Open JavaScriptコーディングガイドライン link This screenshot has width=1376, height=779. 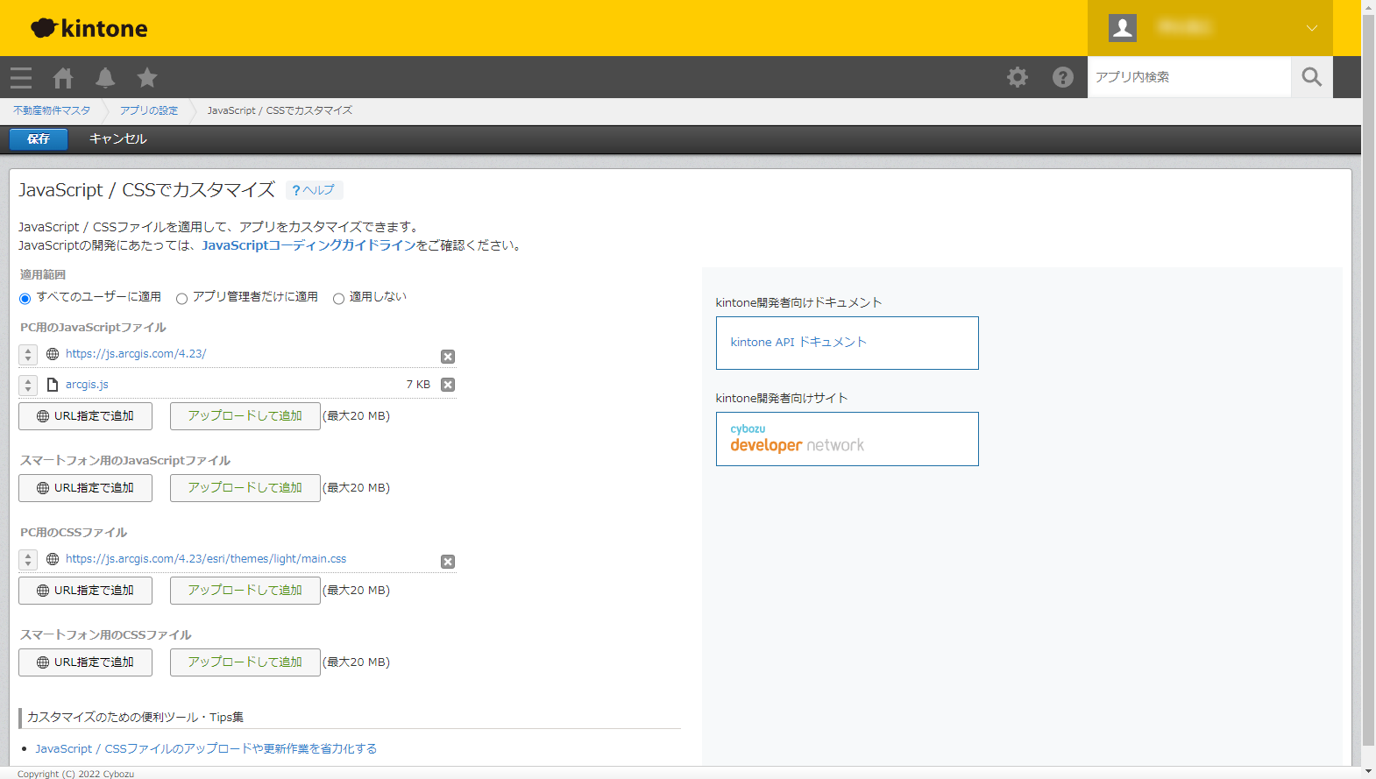coord(309,245)
